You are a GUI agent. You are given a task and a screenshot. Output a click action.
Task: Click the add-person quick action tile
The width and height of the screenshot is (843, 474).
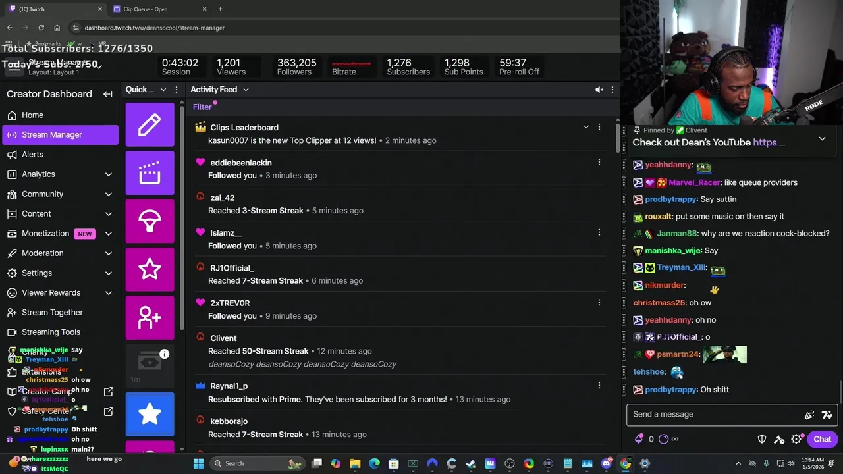150,317
